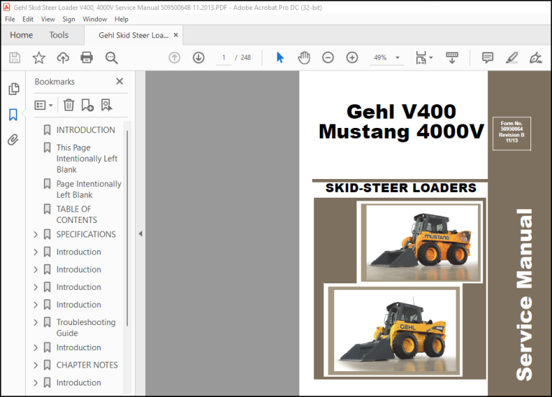Open the find text magnifier tool
Viewport: 552px width, 397px height.
pos(111,58)
